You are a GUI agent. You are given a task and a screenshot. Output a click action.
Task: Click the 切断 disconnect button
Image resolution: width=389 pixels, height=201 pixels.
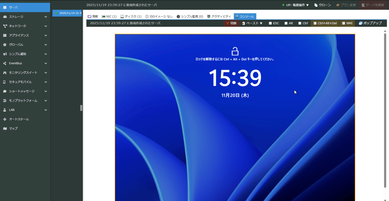click(231, 23)
